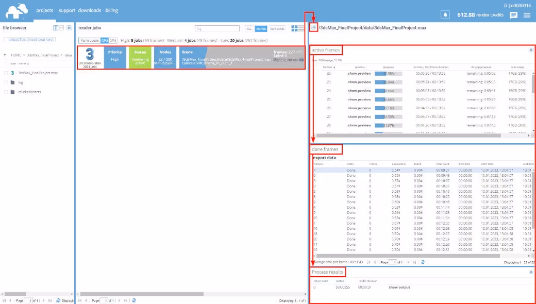The image size is (536, 304).
Task: Refresh the file browser list
Action: click(58, 300)
